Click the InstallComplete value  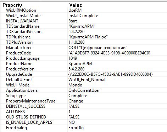[x=83, y=16]
